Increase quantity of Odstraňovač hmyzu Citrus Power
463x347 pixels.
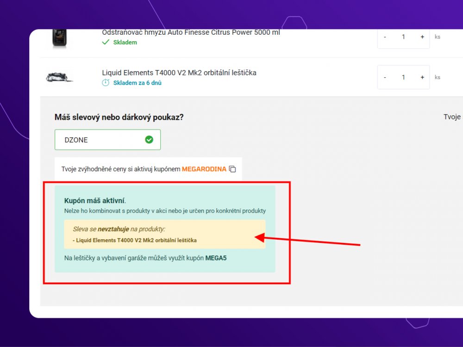click(x=422, y=37)
